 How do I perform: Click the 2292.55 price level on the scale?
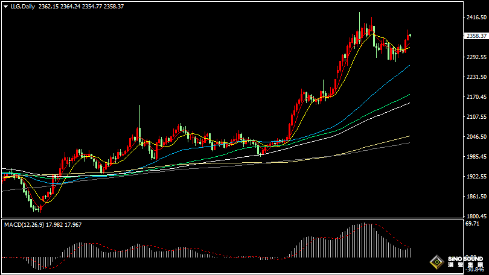[476, 57]
